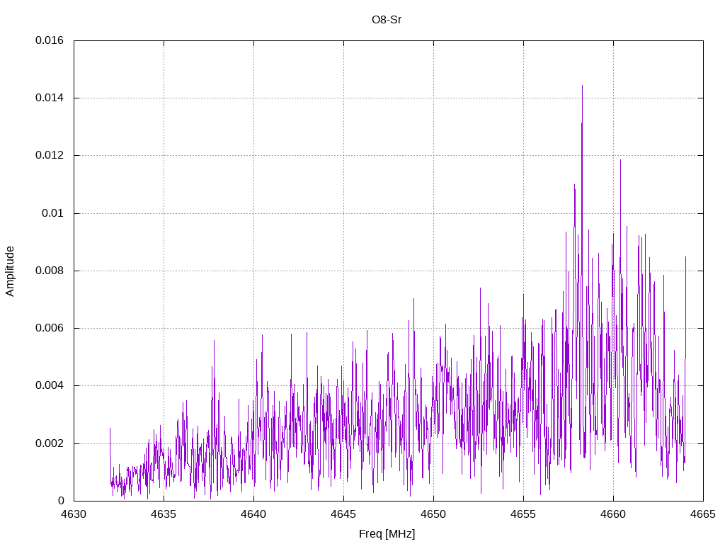Click the 0.008 y-axis tick label
This screenshot has height=544, width=725.
(50, 271)
